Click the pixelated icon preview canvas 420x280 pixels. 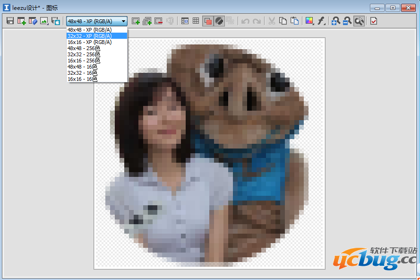(209, 153)
